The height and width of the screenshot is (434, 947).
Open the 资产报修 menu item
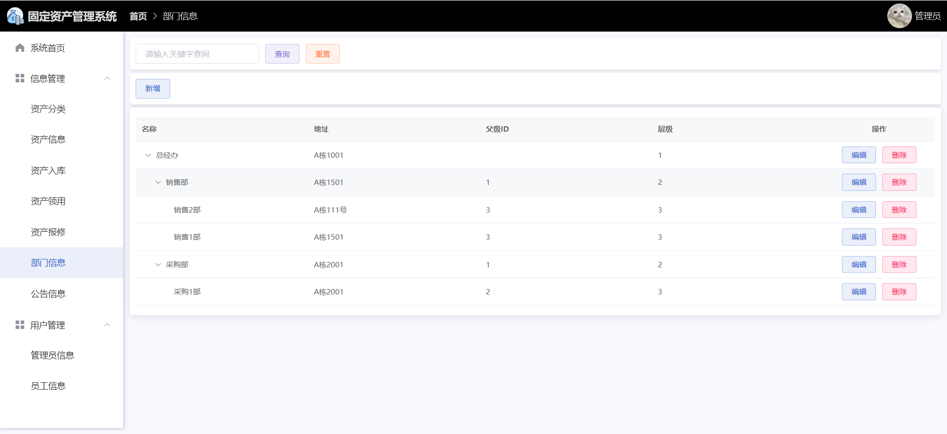pos(62,232)
